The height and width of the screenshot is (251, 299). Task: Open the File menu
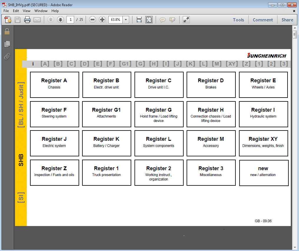click(6, 11)
